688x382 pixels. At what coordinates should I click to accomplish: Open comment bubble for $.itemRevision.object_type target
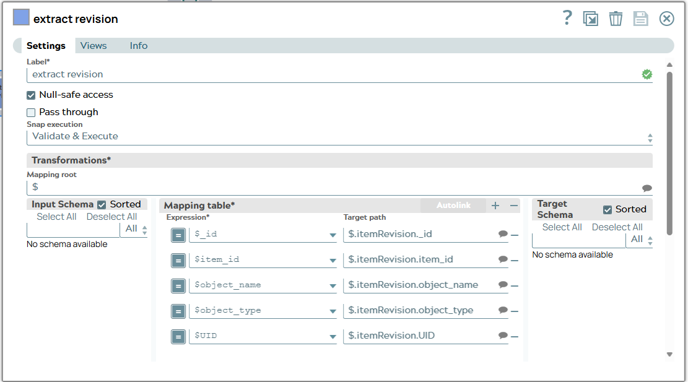tap(503, 311)
